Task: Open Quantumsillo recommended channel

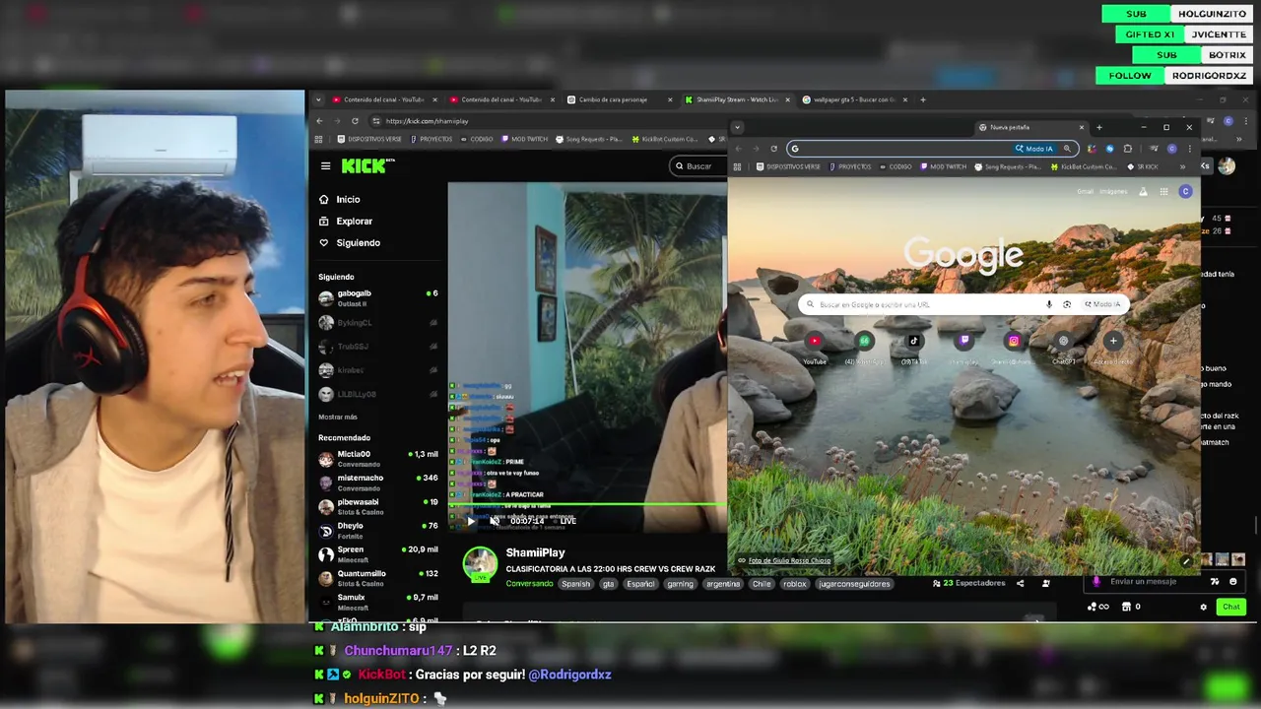Action: pyautogui.click(x=378, y=578)
